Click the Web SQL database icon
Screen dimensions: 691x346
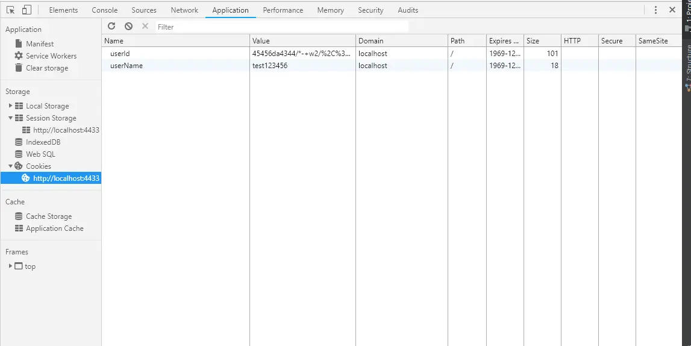point(19,154)
